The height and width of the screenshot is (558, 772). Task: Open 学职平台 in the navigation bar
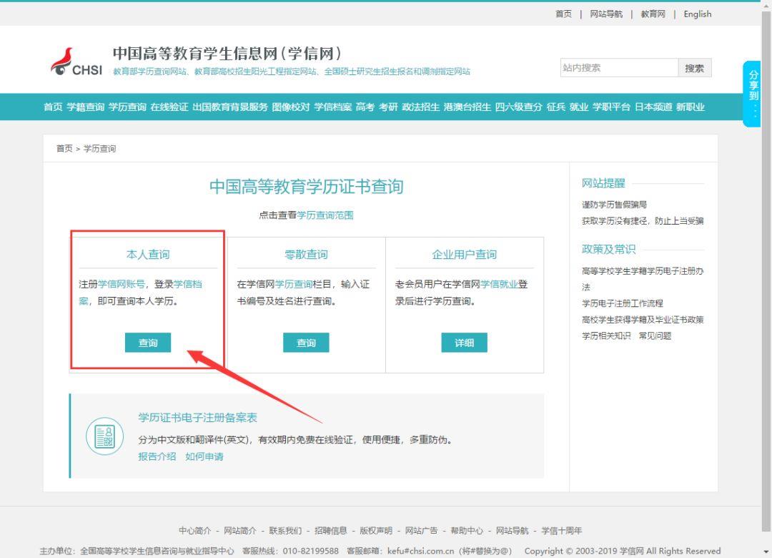coord(611,107)
